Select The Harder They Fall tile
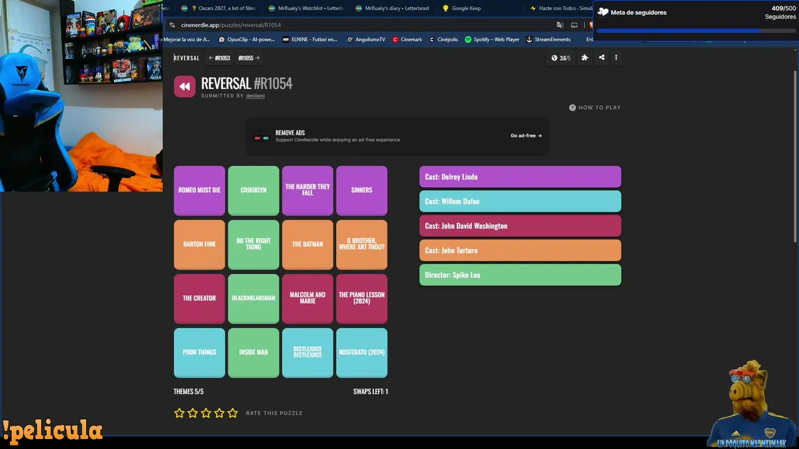 point(308,190)
